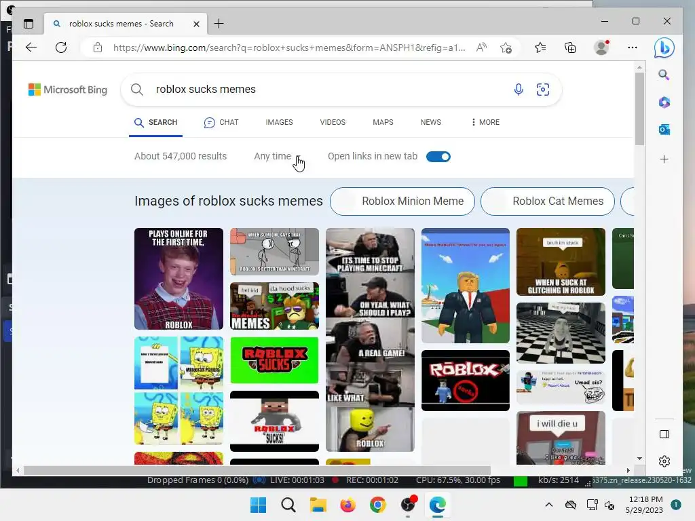Open the browser profile avatar
Screen dimensions: 695x521
pos(601,47)
